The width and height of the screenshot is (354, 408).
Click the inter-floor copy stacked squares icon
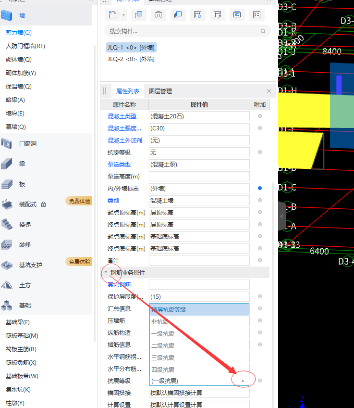tap(178, 14)
